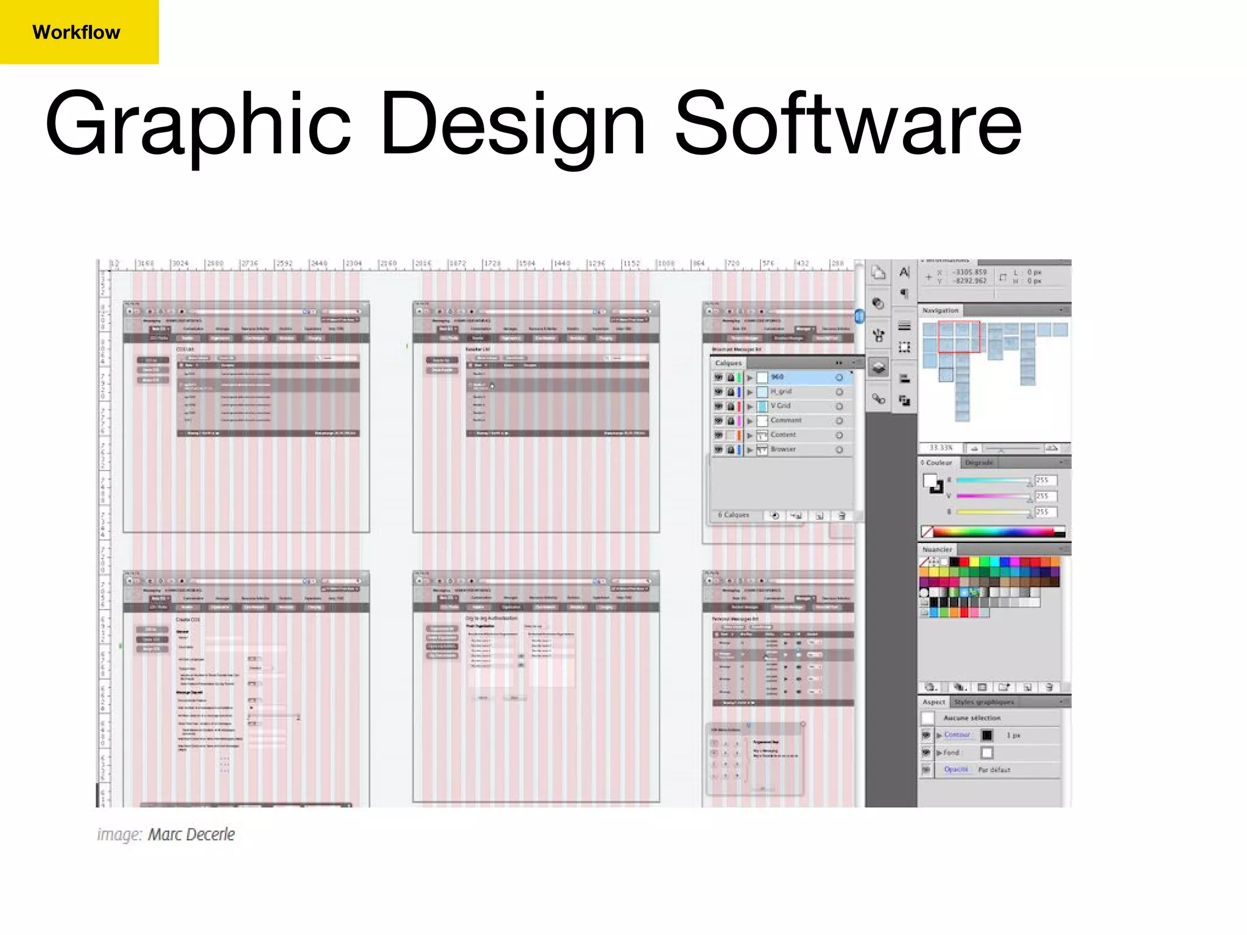Select the Nuancier panel tab
Viewport: 1247px width, 935px height.
click(x=937, y=549)
